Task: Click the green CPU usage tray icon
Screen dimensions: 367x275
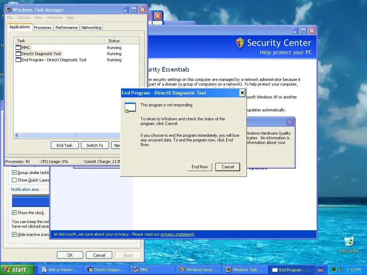Action: pyautogui.click(x=334, y=270)
